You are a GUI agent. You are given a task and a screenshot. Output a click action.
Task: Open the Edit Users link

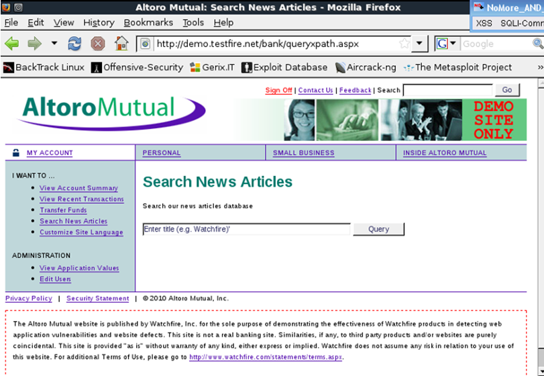pos(55,279)
